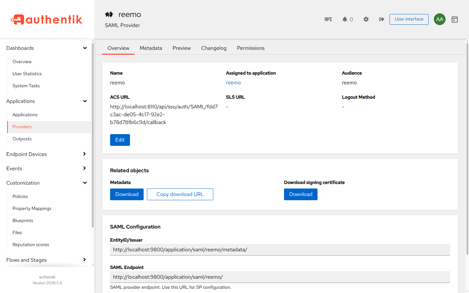Click the SAML Endpoint URL field

[x=280, y=277]
